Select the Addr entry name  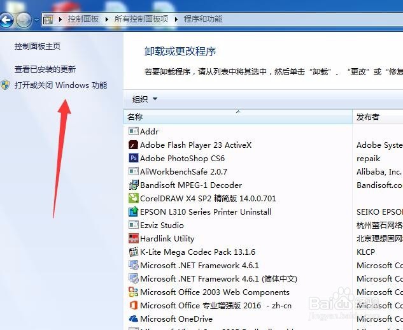(150, 131)
